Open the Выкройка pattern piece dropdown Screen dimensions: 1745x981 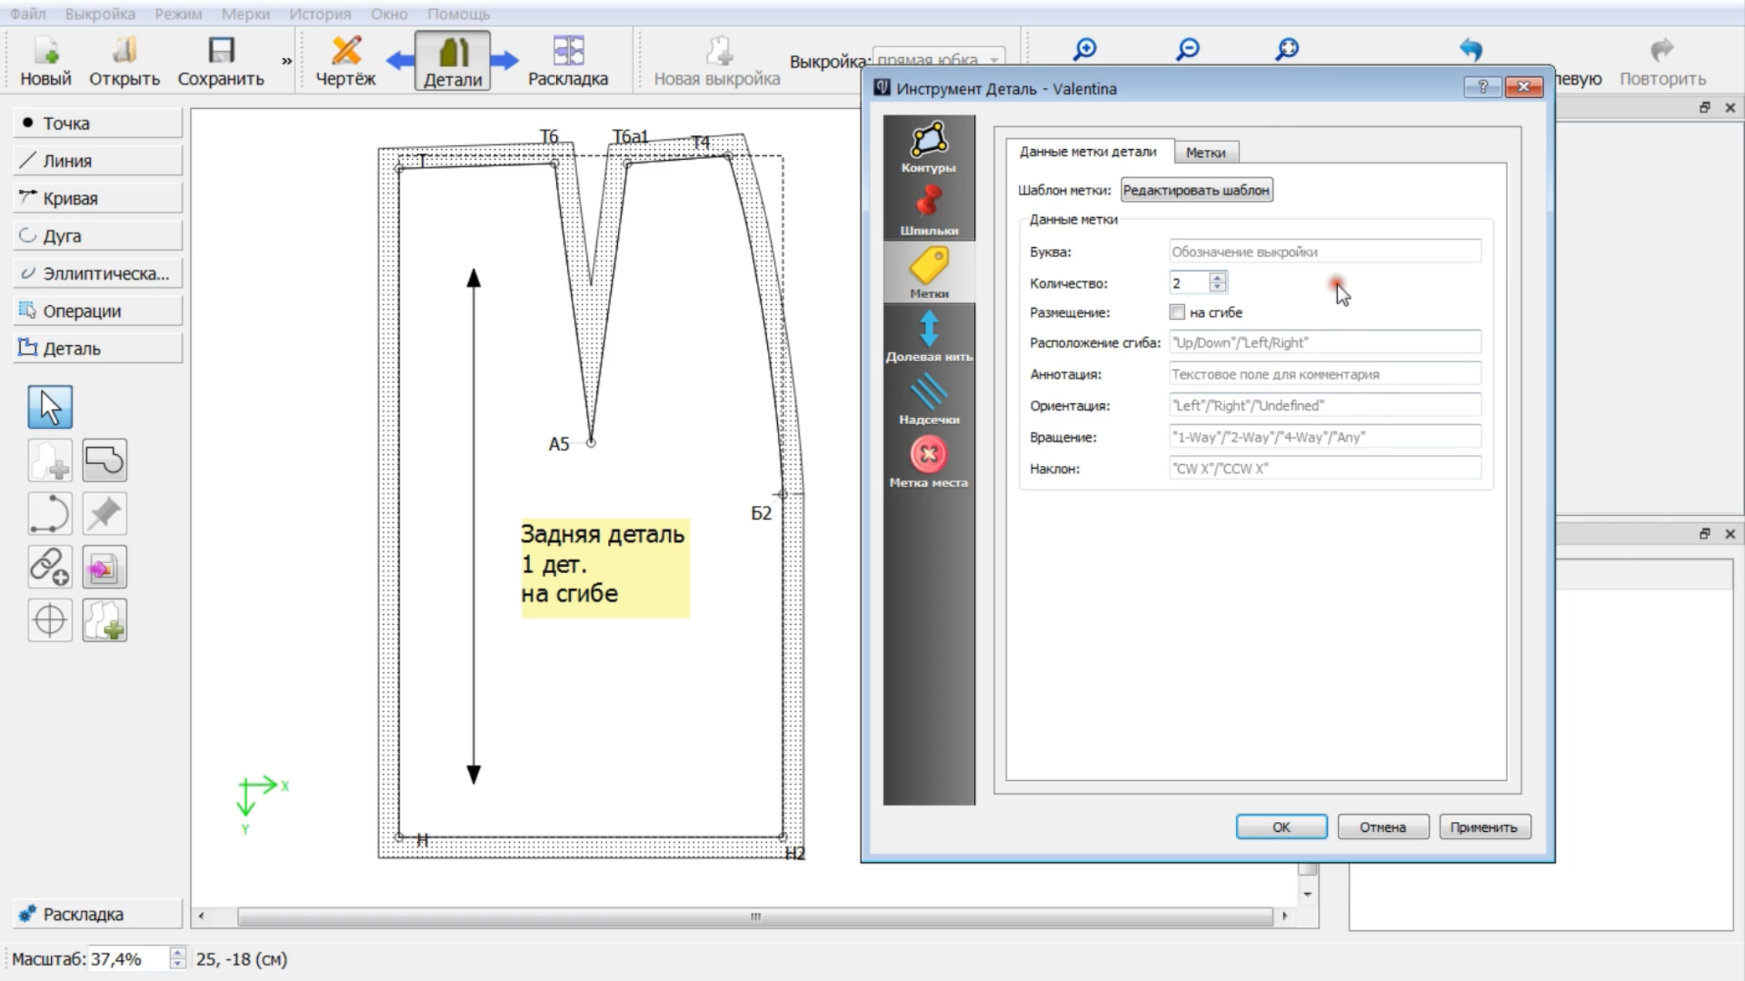tap(939, 59)
